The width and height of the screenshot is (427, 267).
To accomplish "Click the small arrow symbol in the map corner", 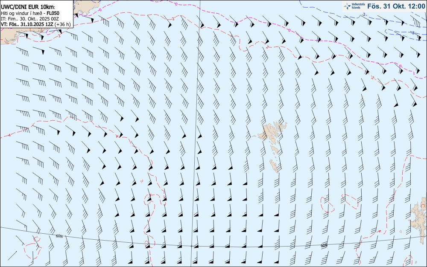I will point(12,256).
